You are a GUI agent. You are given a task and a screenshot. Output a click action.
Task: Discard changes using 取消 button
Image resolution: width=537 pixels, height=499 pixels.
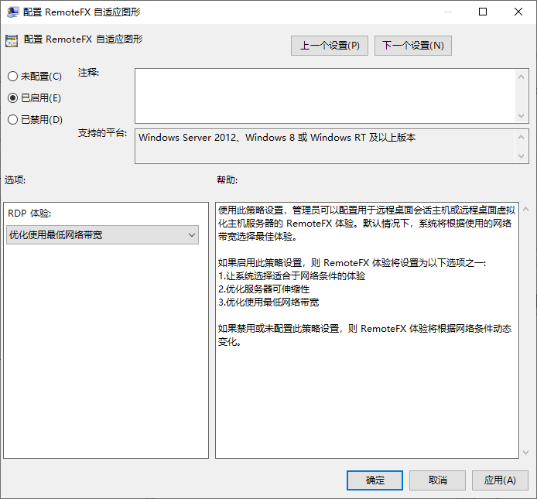pyautogui.click(x=437, y=480)
